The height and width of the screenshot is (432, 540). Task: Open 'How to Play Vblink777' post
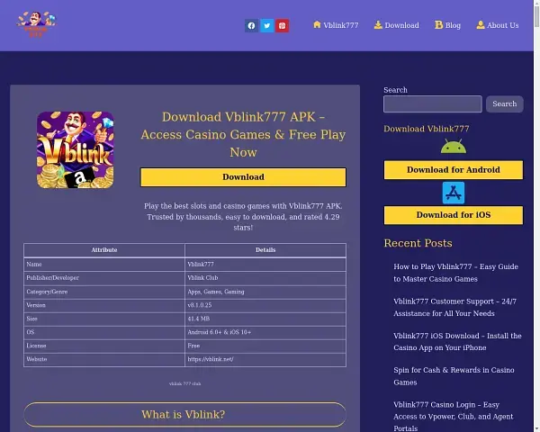pos(455,273)
